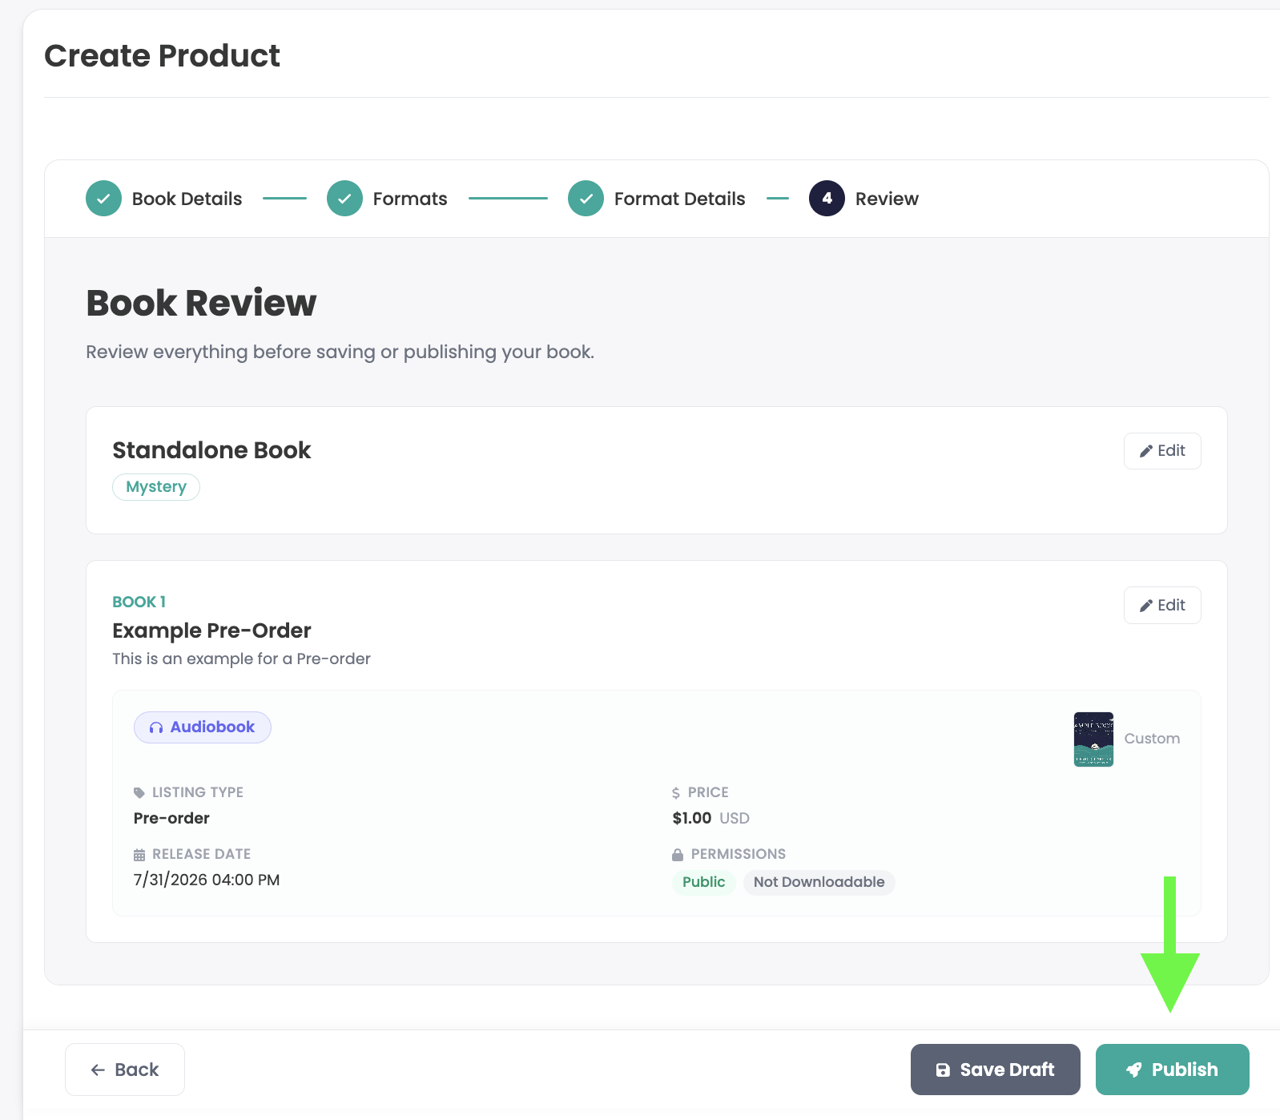Click the PERMISSIONS label
The width and height of the screenshot is (1280, 1120).
[739, 854]
